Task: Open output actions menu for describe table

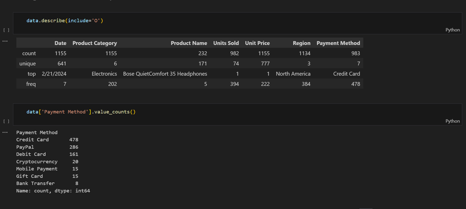Action: coord(5,41)
